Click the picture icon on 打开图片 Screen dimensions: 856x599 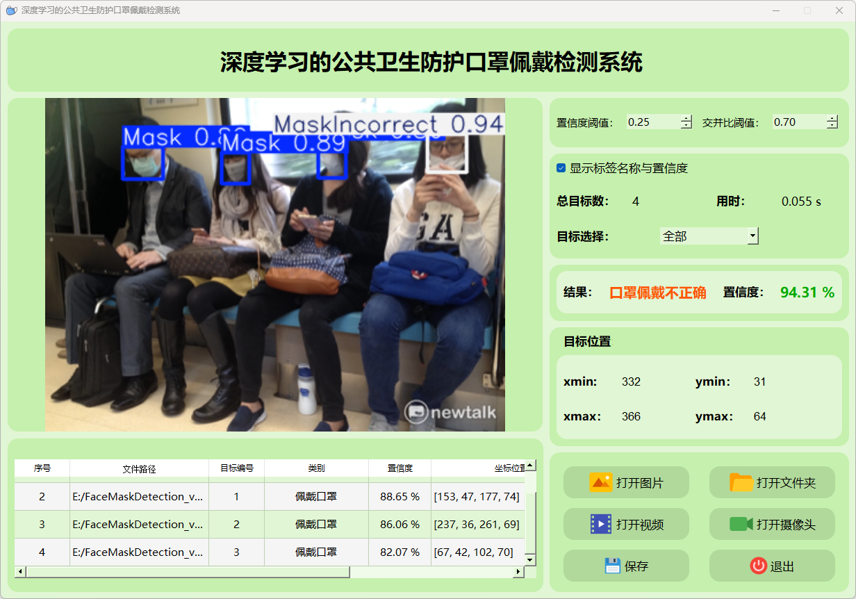600,482
